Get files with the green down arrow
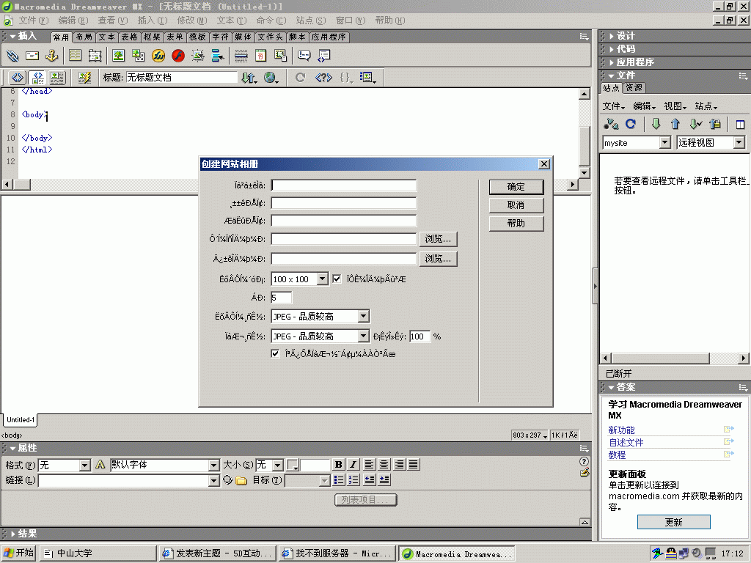Viewport: 751px width, 563px height. 656,125
